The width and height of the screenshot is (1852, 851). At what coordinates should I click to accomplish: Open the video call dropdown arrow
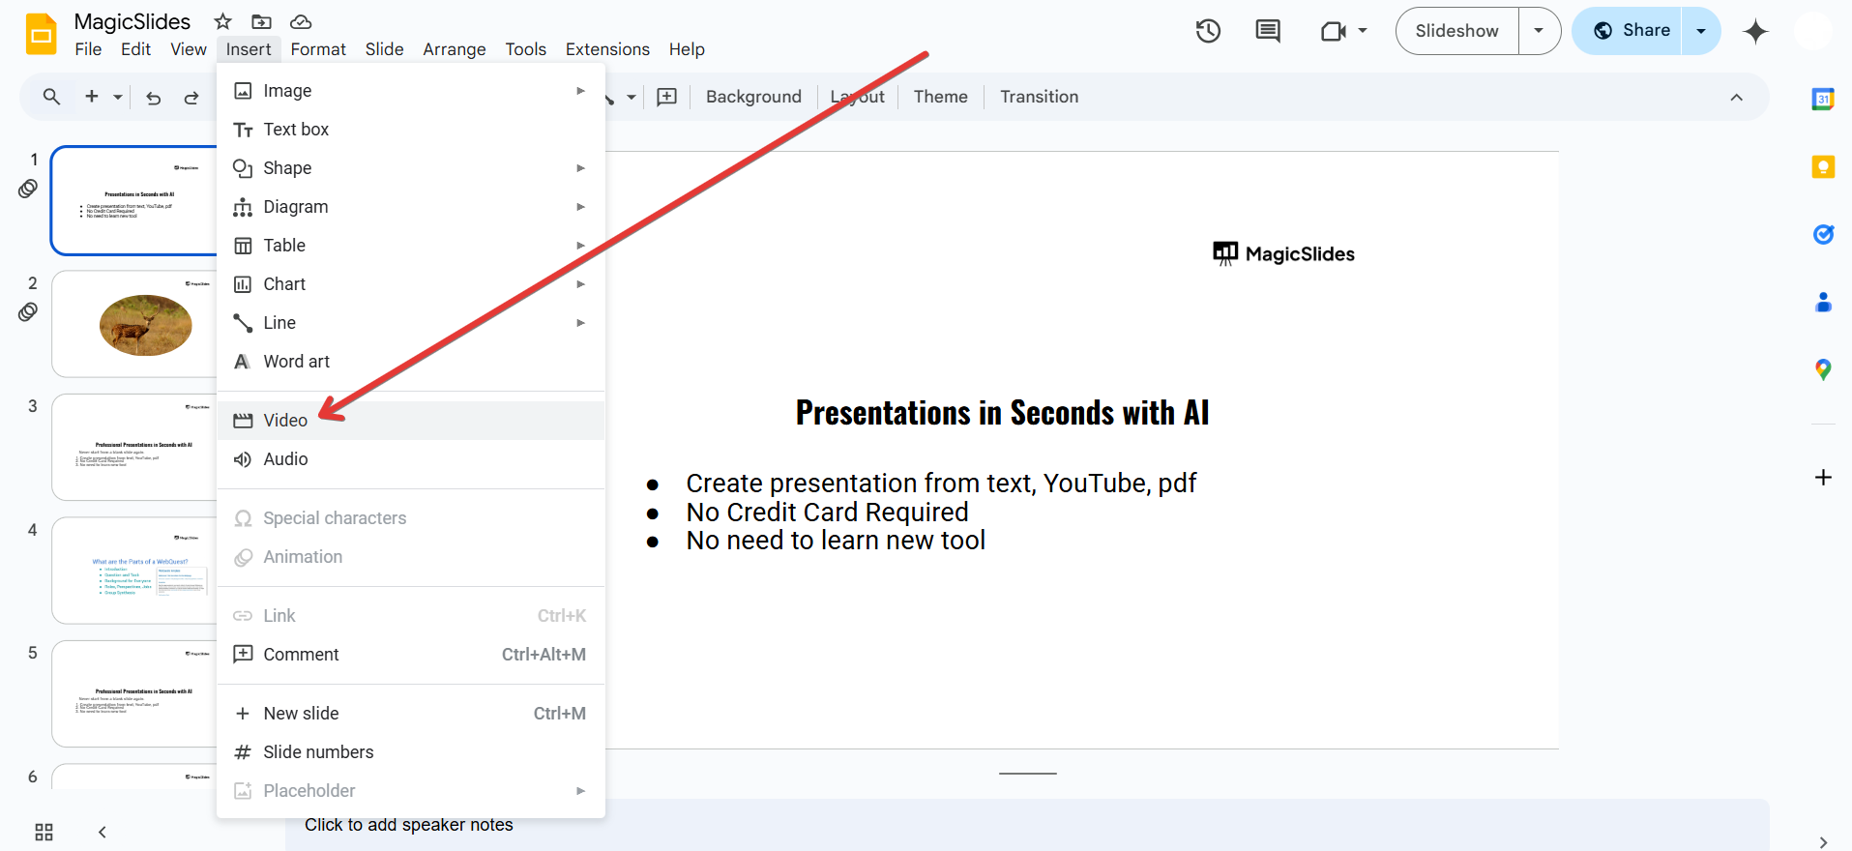coord(1362,31)
